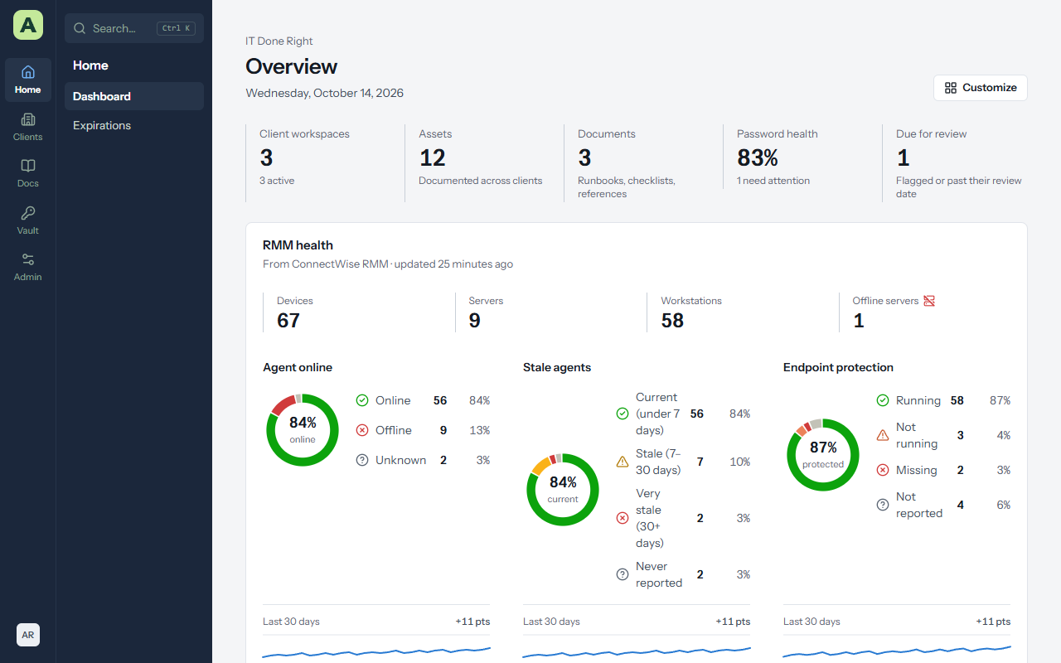
Task: Click the Customize button
Action: tap(981, 88)
